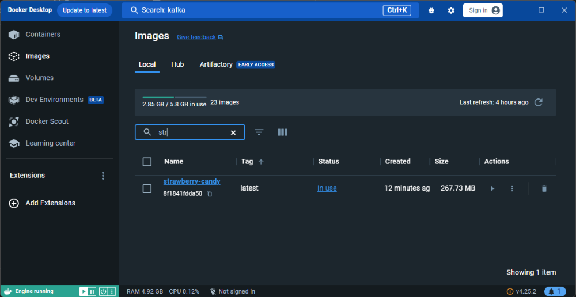Screen dimensions: 576x297
Task: Switch to the Artifactory tab
Action: click(216, 64)
